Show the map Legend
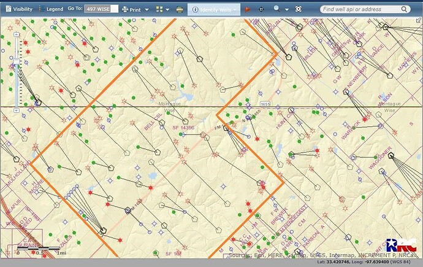Viewport: 423px width, 267px height. (51, 10)
